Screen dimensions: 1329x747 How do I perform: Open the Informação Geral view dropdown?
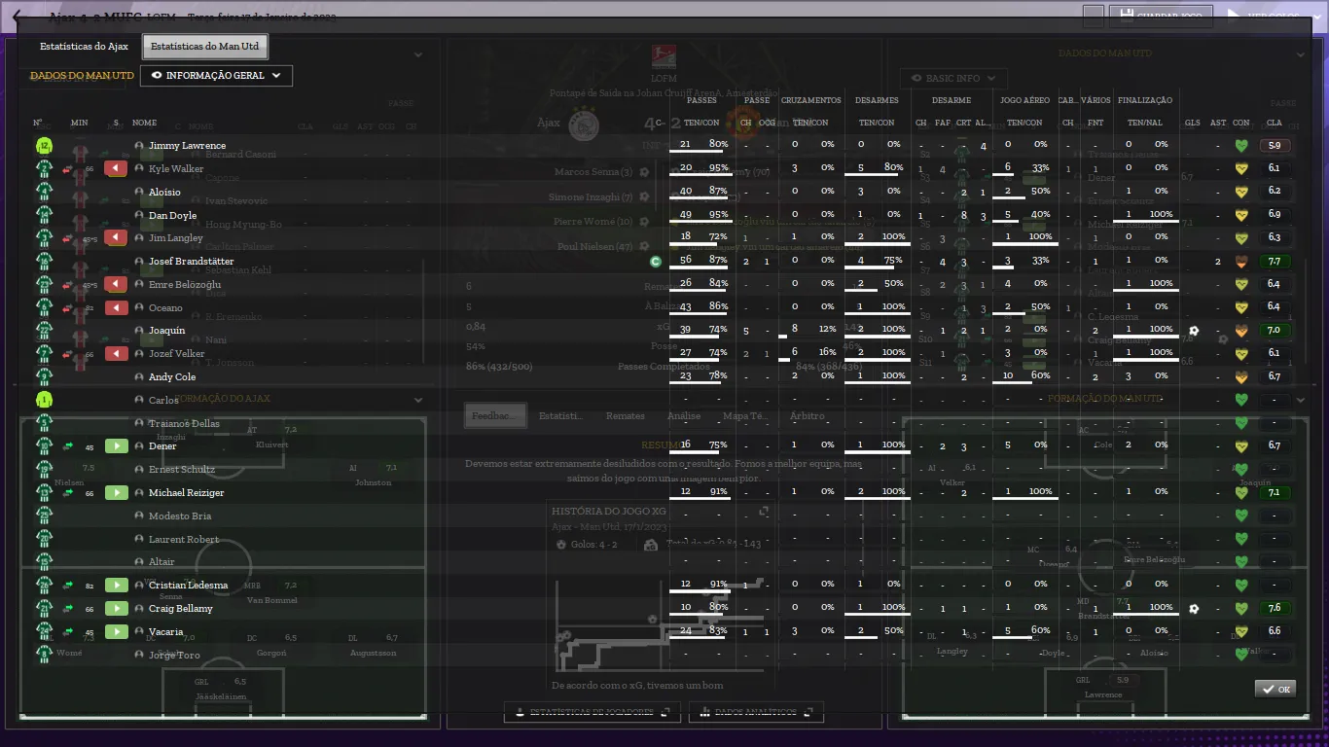[x=216, y=76]
